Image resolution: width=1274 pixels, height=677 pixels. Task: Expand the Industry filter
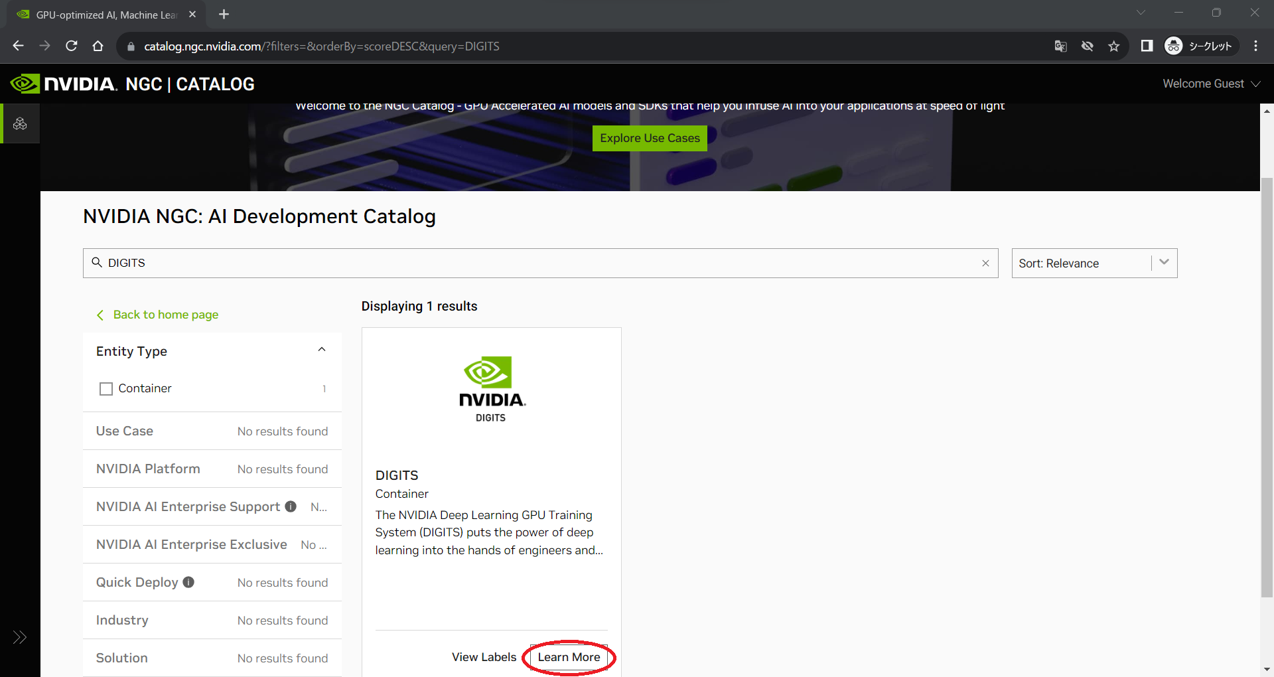(212, 621)
